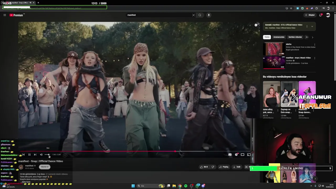The width and height of the screenshot is (336, 189).
Task: Advance the shorts shelf with right arrow
Action: coord(315,179)
